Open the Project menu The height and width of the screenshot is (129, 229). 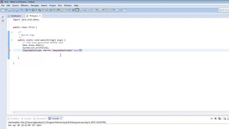[x=53, y=5]
